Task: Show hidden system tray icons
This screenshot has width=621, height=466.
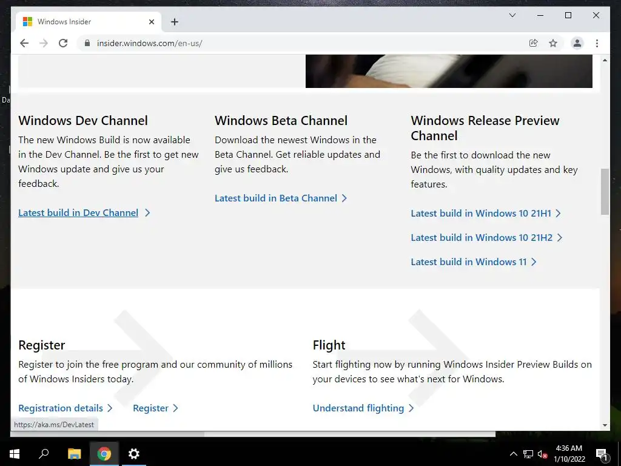Action: 513,454
